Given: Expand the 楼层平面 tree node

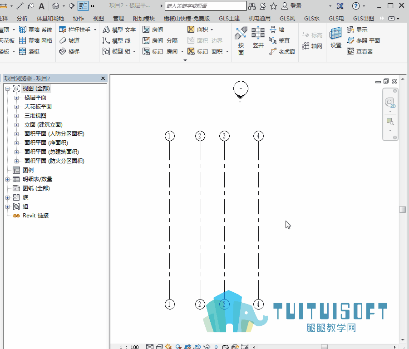Looking at the screenshot, I should coord(16,98).
